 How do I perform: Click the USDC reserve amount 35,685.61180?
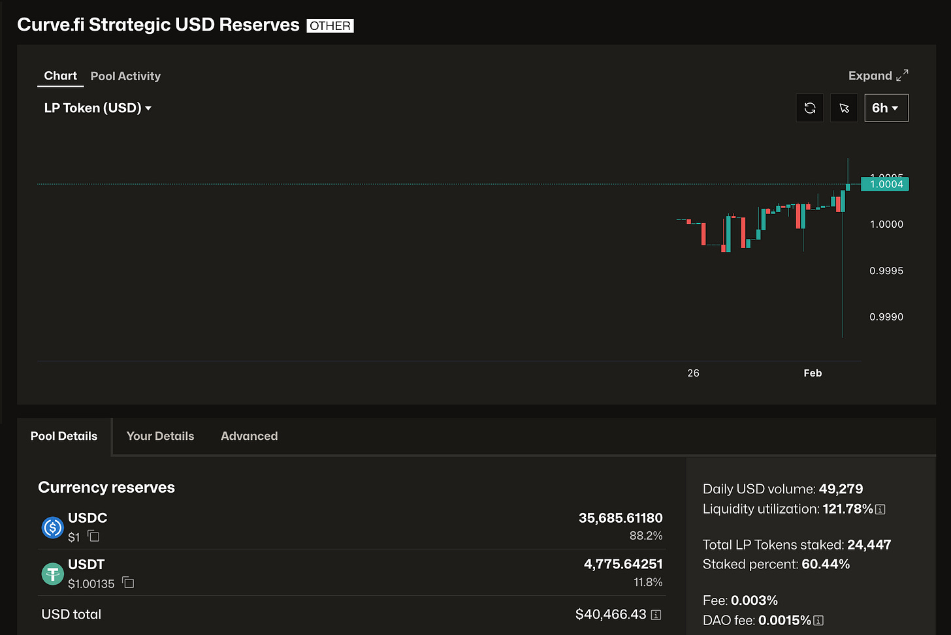621,518
